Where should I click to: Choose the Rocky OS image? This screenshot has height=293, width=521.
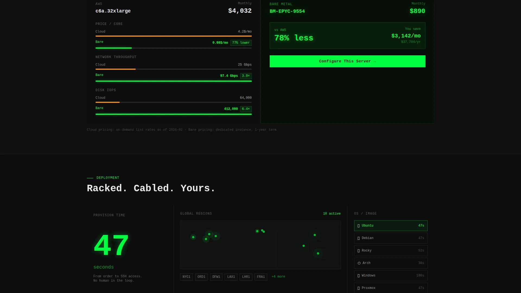[x=391, y=251]
